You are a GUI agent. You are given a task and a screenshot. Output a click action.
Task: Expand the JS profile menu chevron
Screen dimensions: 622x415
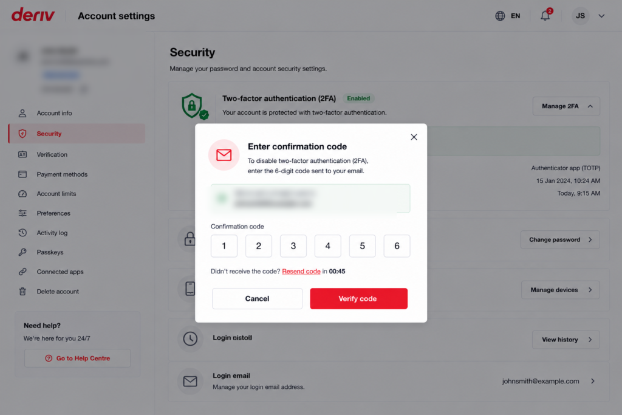tap(601, 16)
